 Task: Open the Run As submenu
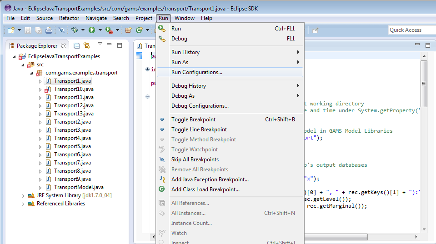pos(180,62)
